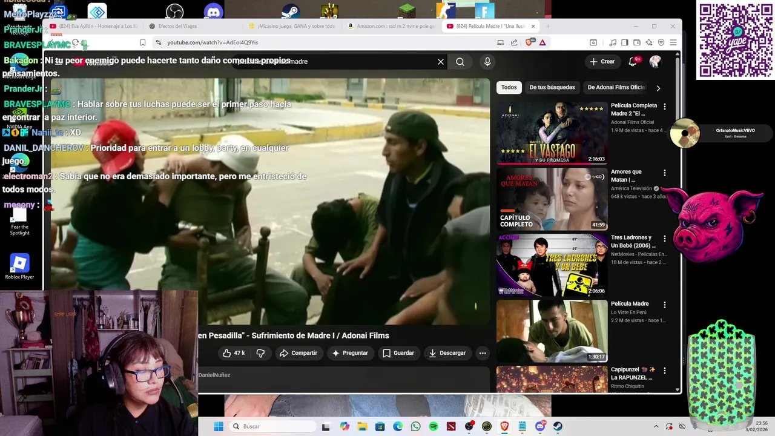Open Amores que Matan thumbnail
The image size is (775, 436).
[x=552, y=199]
